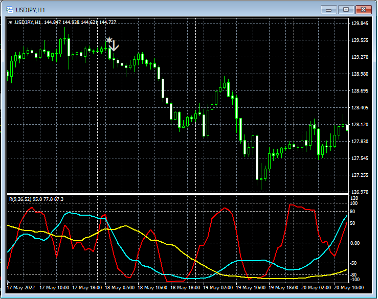Expand the chart dropdown triangle near USDJPY,H1
This screenshot has width=378, height=299.
[x=10, y=22]
